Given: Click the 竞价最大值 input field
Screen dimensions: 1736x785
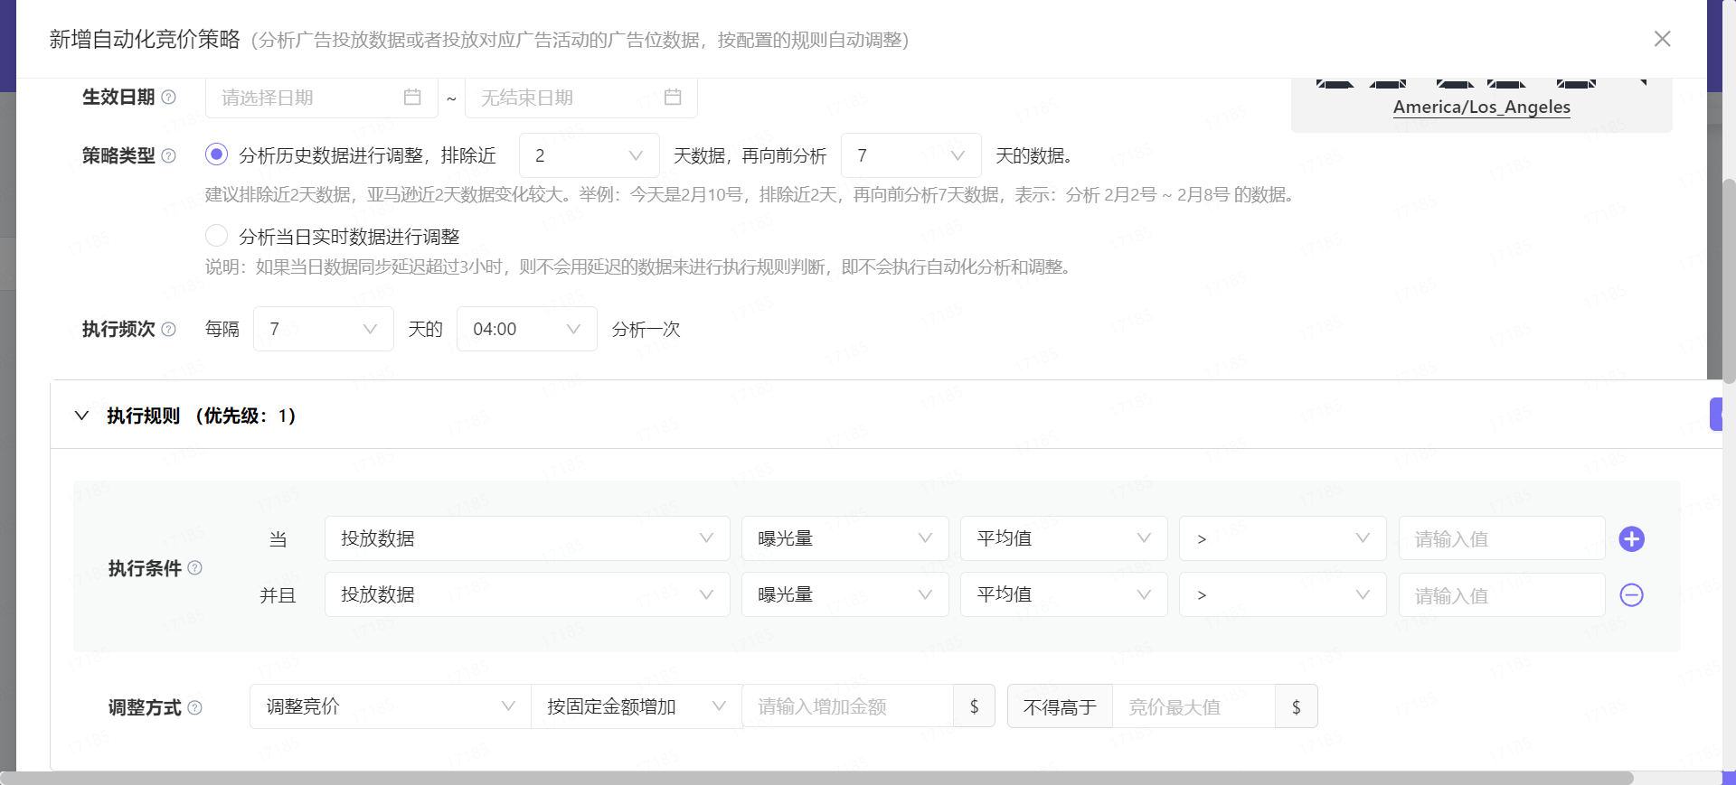Looking at the screenshot, I should 1193,706.
